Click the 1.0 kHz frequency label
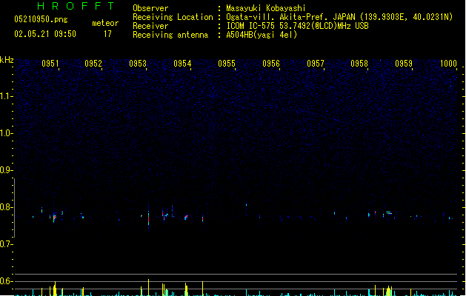This screenshot has height=296, width=466. 6,133
